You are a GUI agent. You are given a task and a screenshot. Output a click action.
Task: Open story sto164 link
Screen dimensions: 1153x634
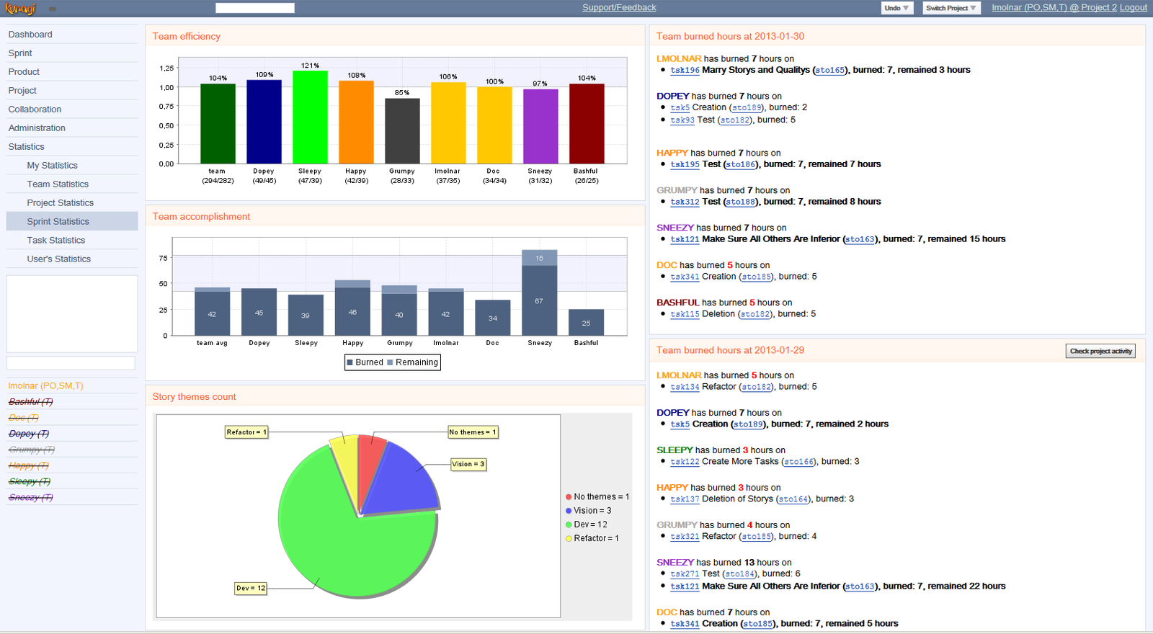click(793, 500)
